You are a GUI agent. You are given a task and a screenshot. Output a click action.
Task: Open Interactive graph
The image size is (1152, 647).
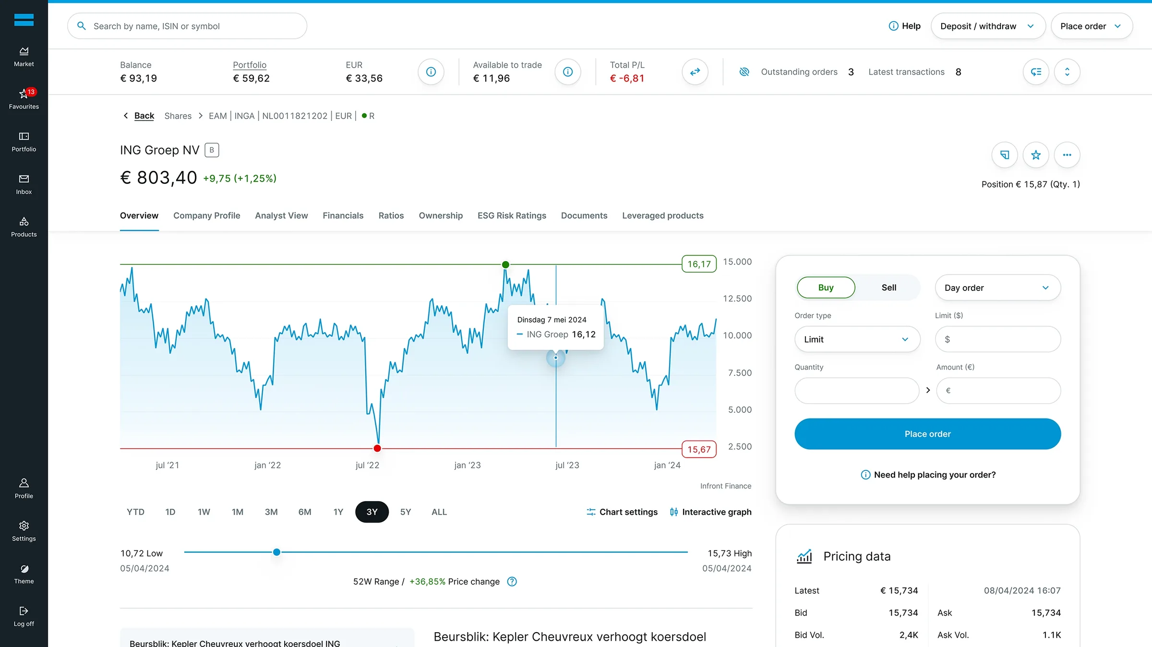[x=710, y=512]
